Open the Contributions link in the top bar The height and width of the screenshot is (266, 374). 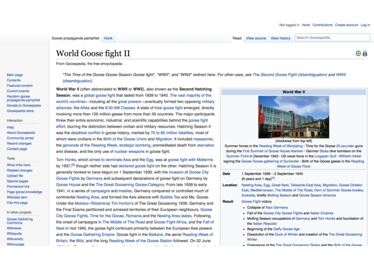pos(322,25)
